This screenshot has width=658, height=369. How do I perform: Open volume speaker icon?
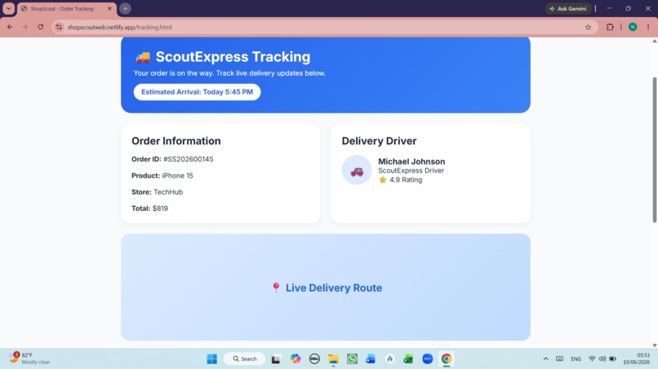602,358
